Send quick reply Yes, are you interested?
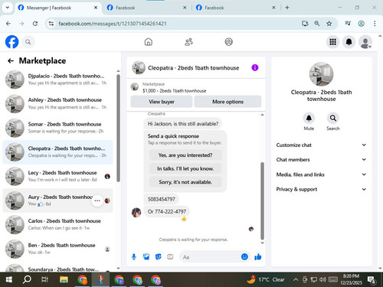The height and width of the screenshot is (287, 383). (185, 155)
